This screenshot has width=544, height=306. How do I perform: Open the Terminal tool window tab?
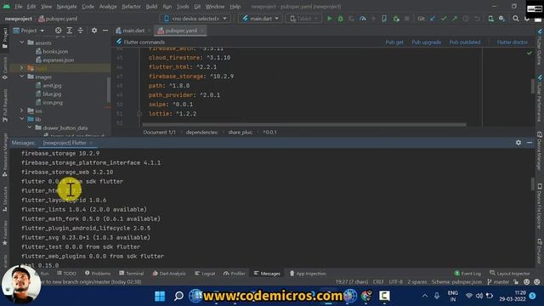(131, 274)
